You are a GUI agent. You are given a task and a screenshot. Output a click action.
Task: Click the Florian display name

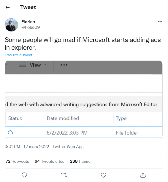pos(28,22)
